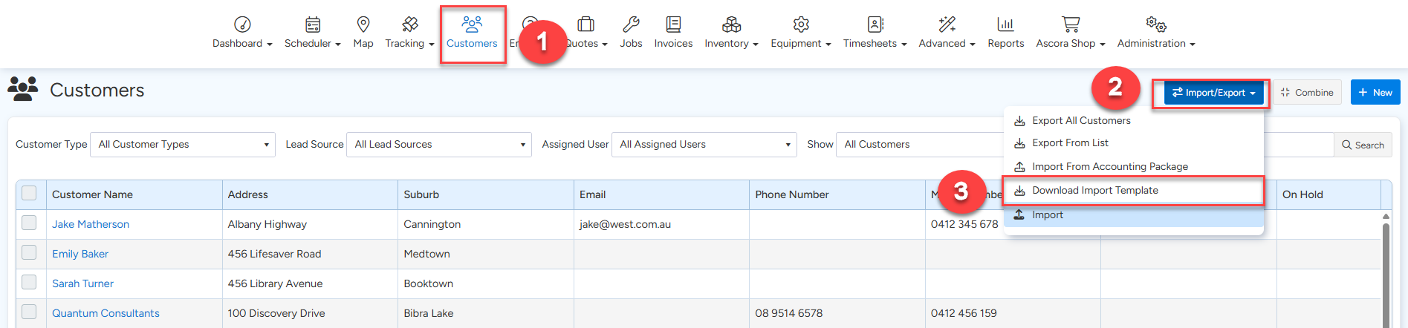Select the Emily Baker row checkbox

29,252
